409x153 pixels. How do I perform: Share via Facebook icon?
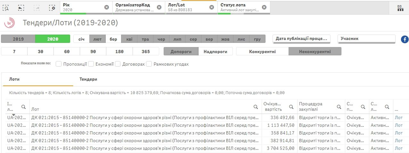(x=405, y=39)
